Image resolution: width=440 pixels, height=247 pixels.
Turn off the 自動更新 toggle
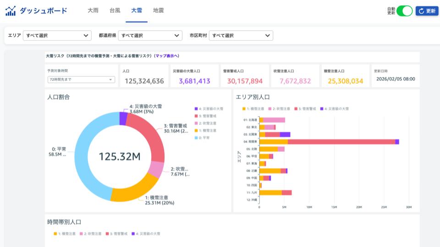coord(404,11)
